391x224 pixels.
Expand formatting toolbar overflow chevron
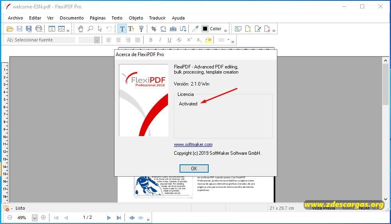[x=233, y=42]
